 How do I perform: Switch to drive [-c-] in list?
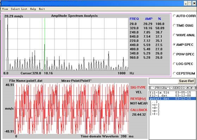tap(155, 105)
